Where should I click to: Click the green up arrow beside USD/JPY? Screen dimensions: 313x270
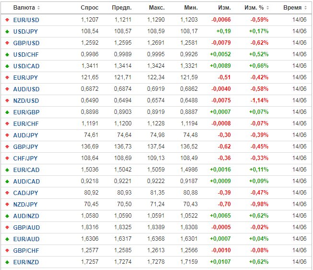tap(7, 31)
